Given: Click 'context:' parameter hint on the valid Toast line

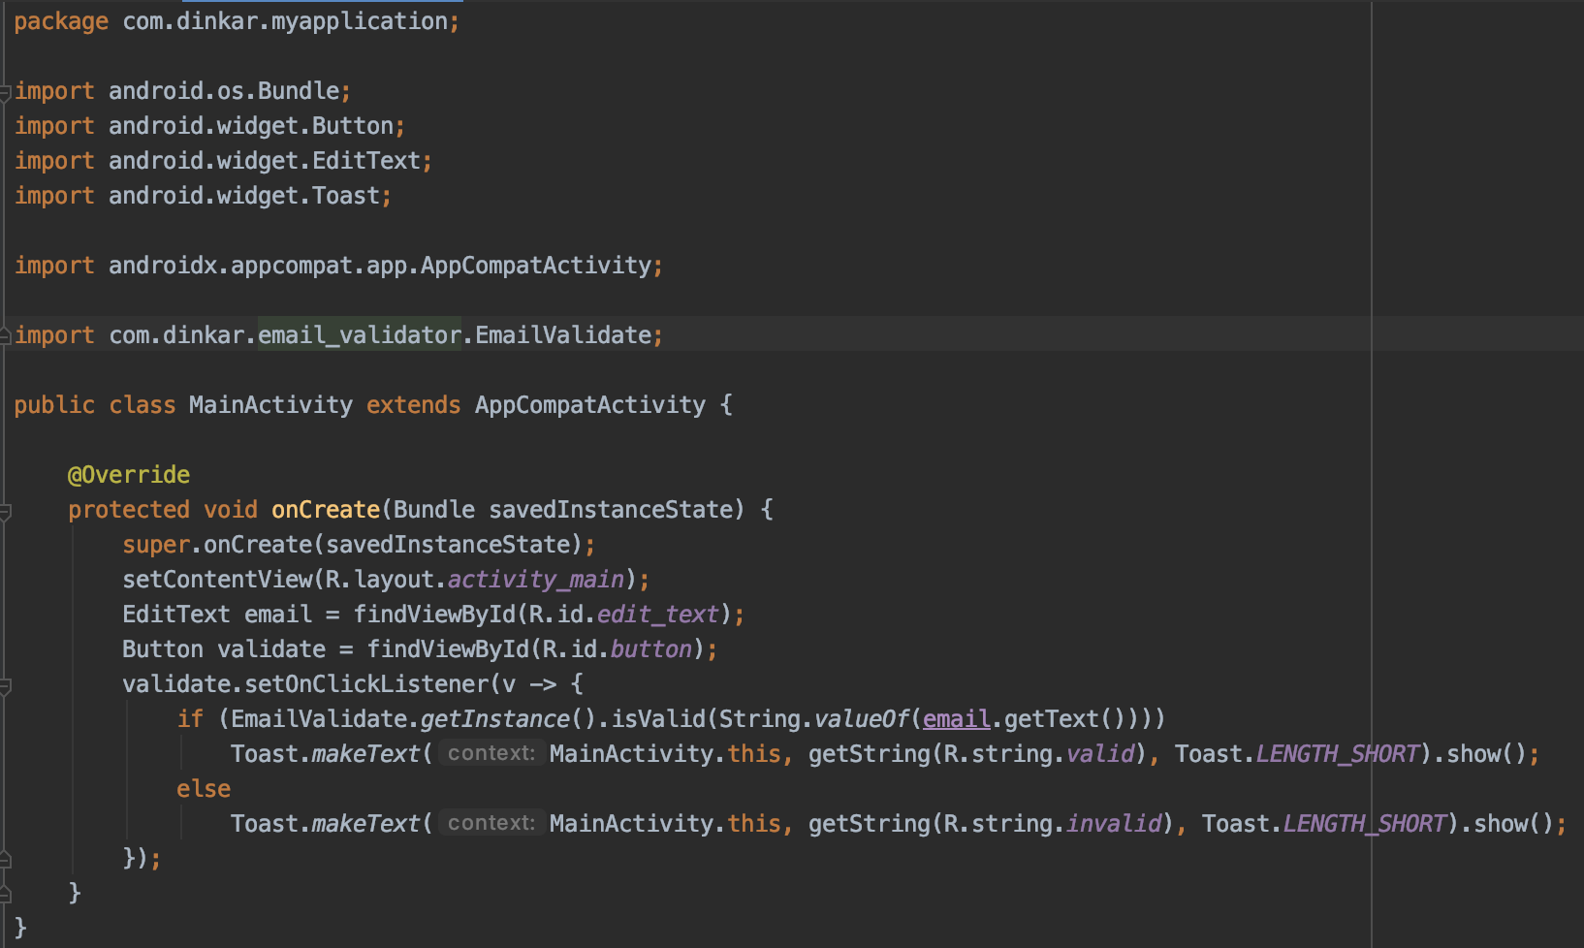Looking at the screenshot, I should pyautogui.click(x=491, y=753).
